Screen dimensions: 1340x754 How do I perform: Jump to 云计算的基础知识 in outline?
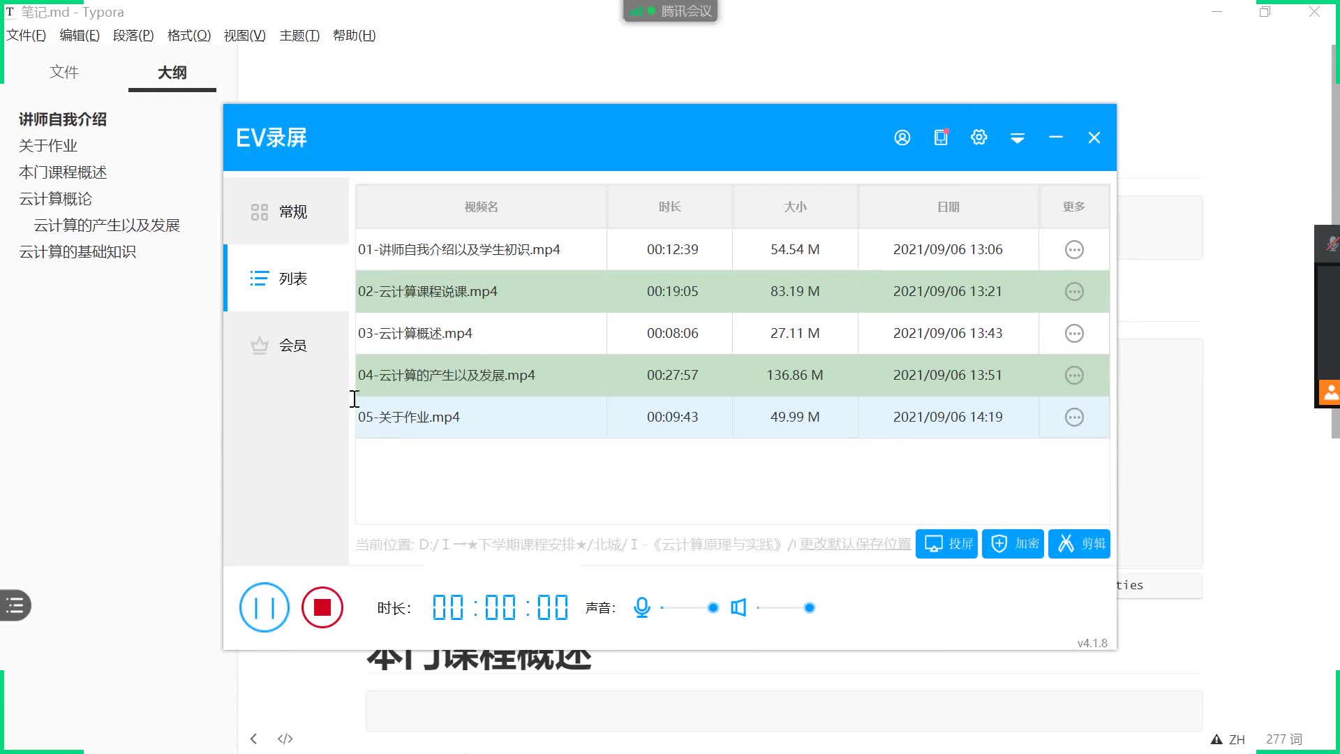(x=77, y=252)
